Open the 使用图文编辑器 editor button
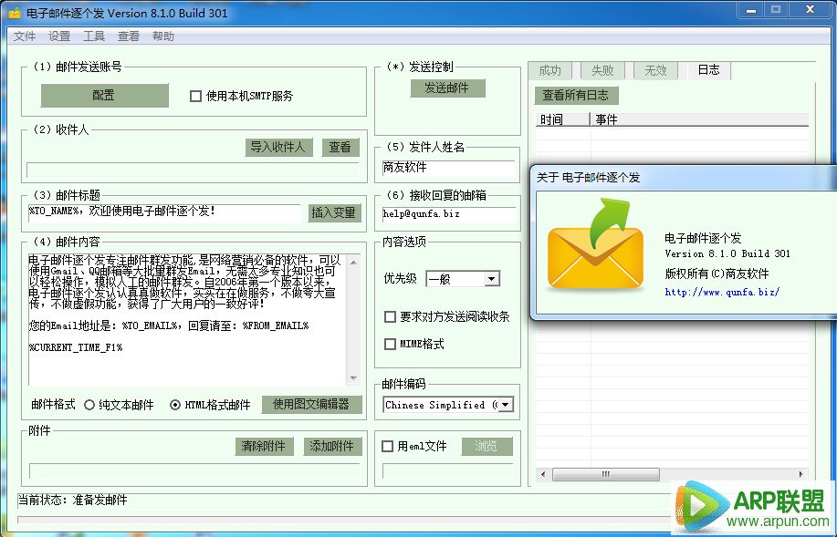The width and height of the screenshot is (837, 537). [x=311, y=404]
